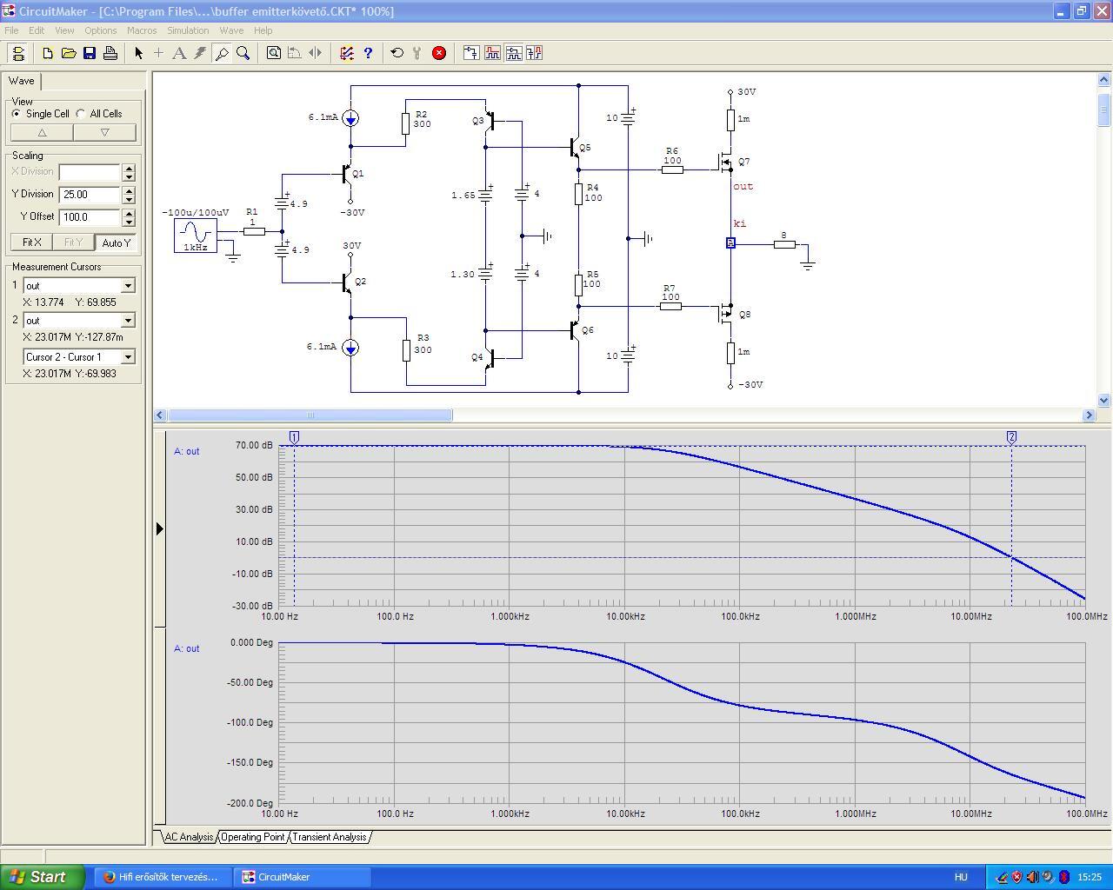
Task: Select the All Cells radio button
Action: point(81,114)
